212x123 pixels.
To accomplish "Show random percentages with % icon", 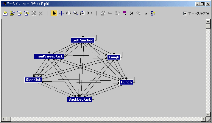I will [132, 13].
